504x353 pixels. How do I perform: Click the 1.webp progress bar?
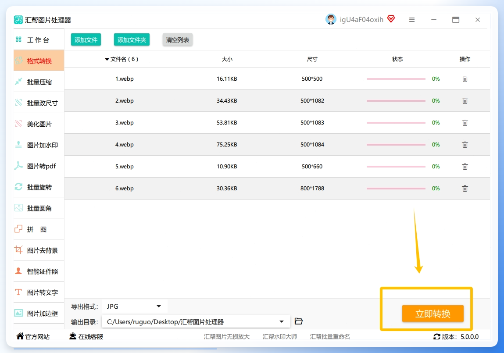(396, 78)
